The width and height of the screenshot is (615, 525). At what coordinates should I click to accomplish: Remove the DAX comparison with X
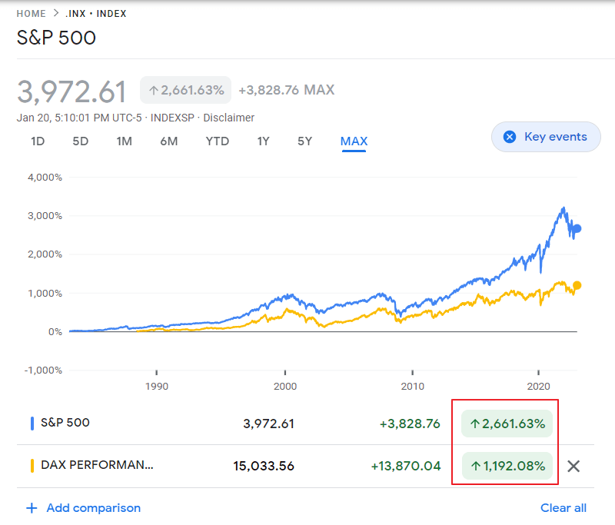coord(573,466)
